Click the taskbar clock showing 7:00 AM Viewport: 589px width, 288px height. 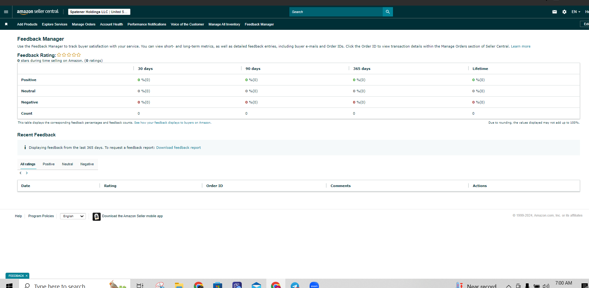click(563, 283)
